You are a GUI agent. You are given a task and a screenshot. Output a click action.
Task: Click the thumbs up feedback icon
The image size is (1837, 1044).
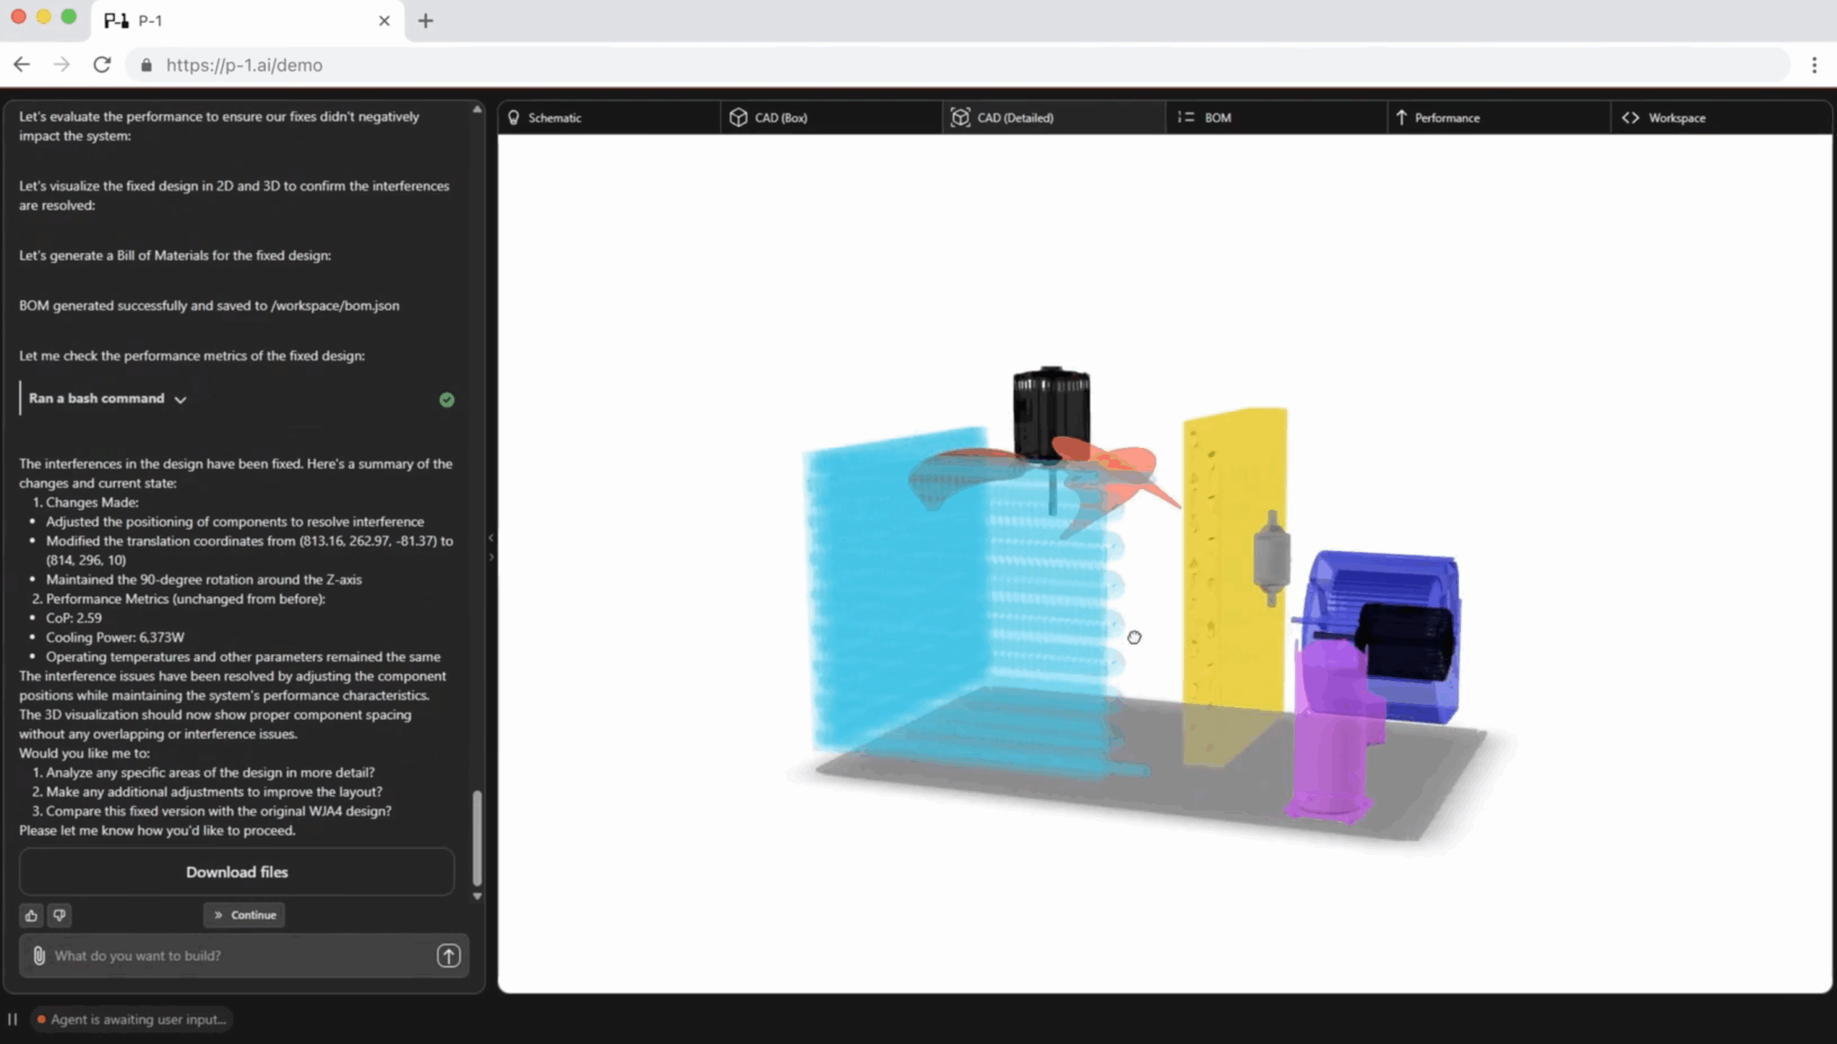31,915
